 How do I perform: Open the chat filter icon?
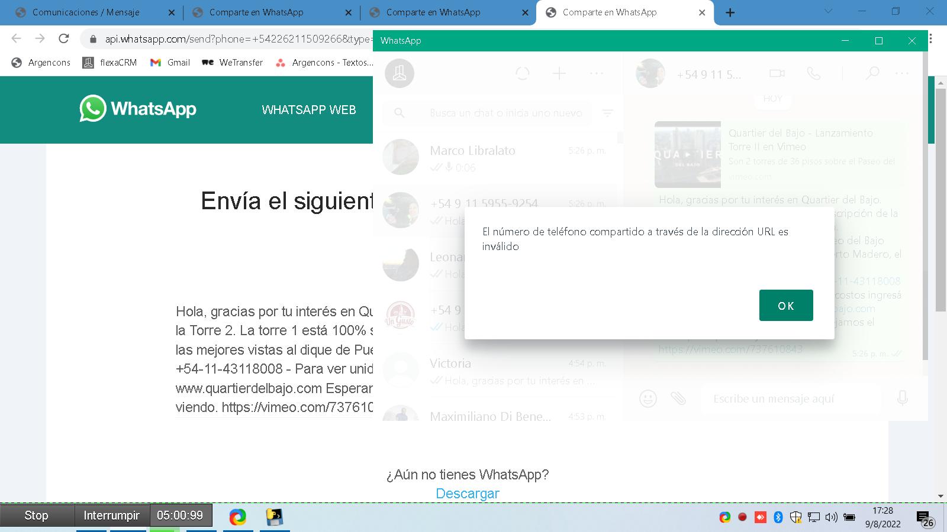(607, 112)
